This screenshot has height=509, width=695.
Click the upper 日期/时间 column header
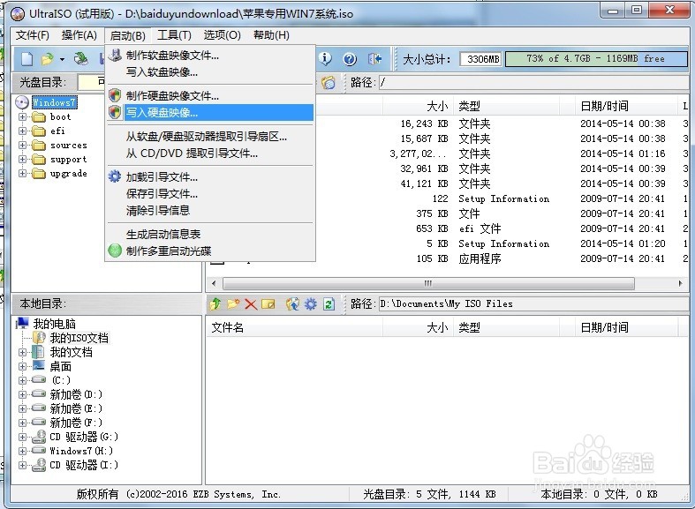[x=627, y=106]
